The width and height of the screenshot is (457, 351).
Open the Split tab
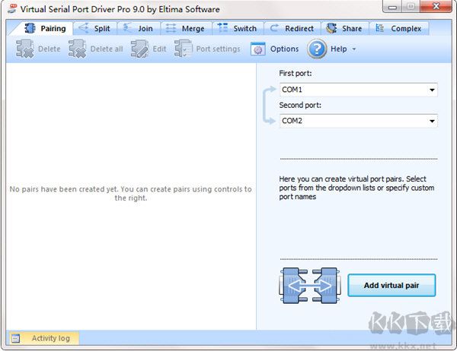pos(95,28)
